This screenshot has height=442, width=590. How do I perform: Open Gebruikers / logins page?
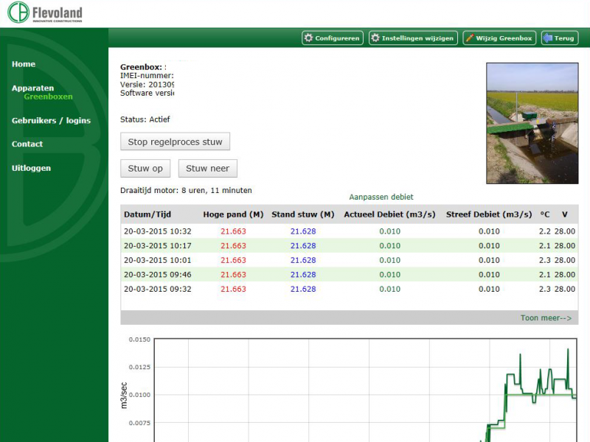pos(51,120)
